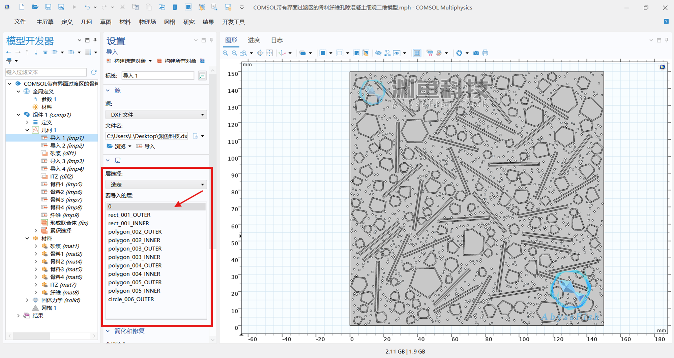The image size is (674, 358).
Task: Pin the Settings panel
Action: tap(211, 40)
